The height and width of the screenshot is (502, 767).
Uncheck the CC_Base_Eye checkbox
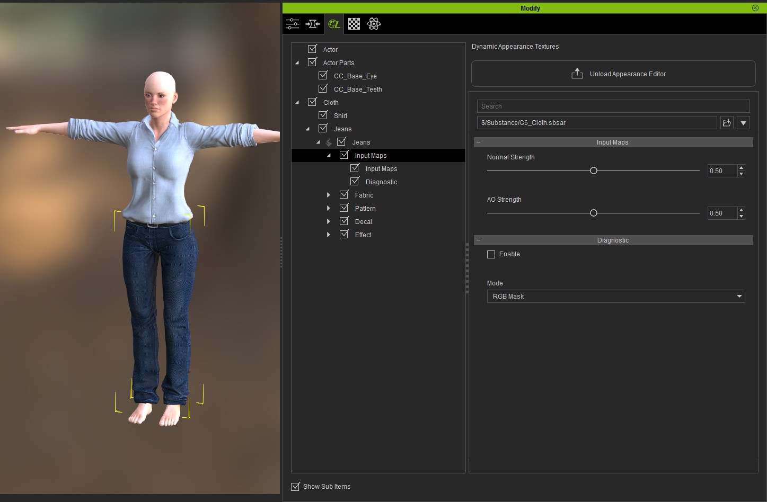coord(323,76)
